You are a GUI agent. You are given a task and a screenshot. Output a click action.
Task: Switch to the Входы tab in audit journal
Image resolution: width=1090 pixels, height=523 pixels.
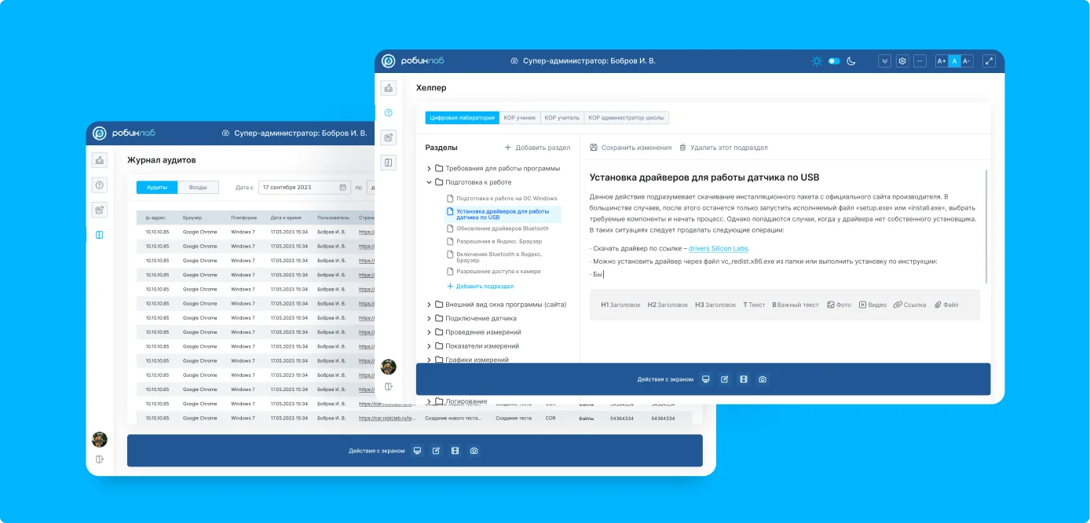(x=198, y=188)
